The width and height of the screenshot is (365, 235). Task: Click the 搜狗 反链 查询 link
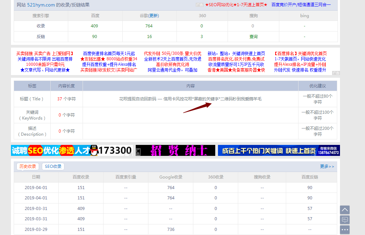point(253,37)
